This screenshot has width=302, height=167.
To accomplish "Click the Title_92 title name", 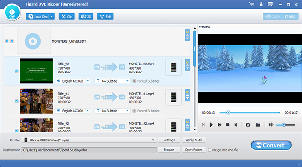I will [63, 123].
